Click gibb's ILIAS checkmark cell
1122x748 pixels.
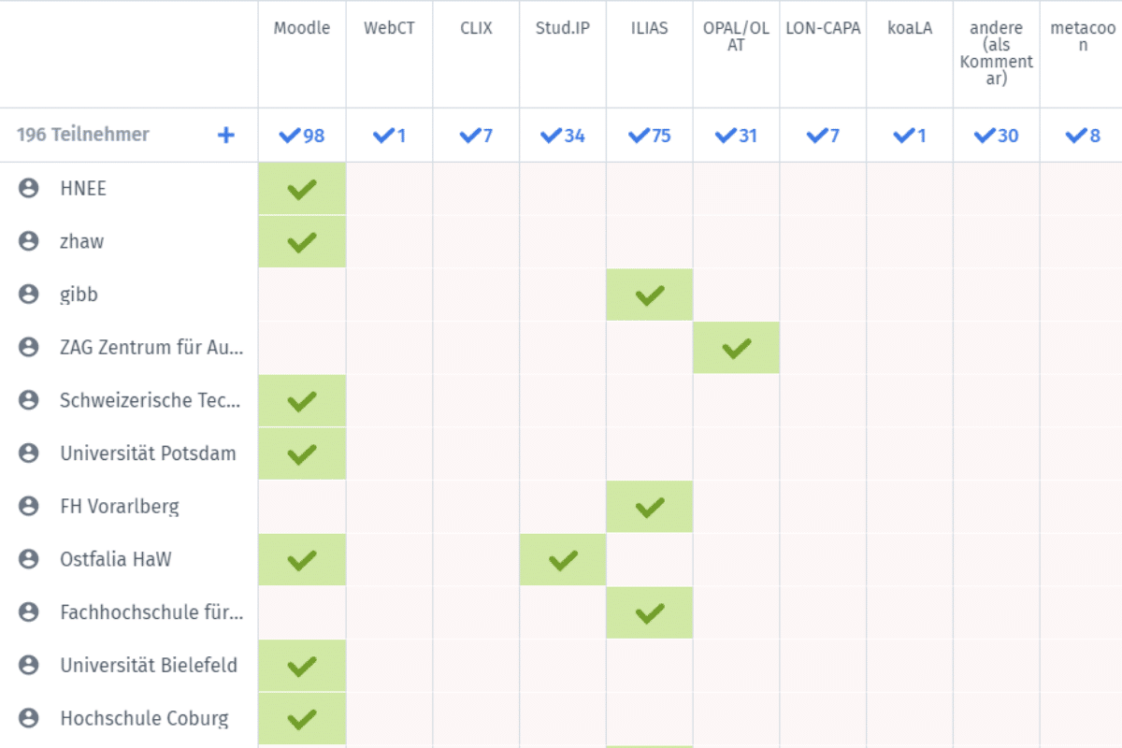[x=649, y=295]
